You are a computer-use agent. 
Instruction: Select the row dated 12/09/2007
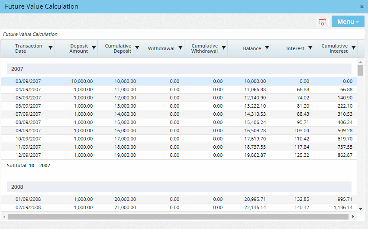pos(28,155)
